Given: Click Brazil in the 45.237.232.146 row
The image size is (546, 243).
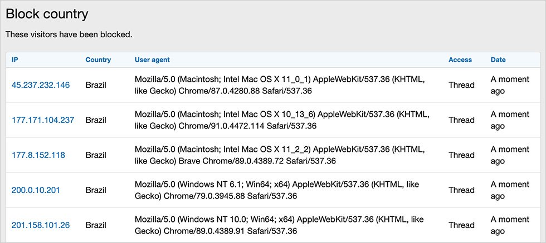Looking at the screenshot, I should (x=96, y=85).
